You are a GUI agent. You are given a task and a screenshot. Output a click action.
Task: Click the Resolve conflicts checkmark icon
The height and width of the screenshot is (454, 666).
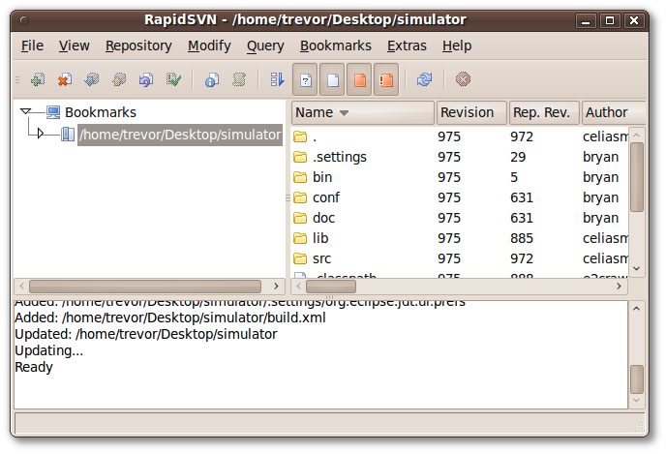(173, 79)
